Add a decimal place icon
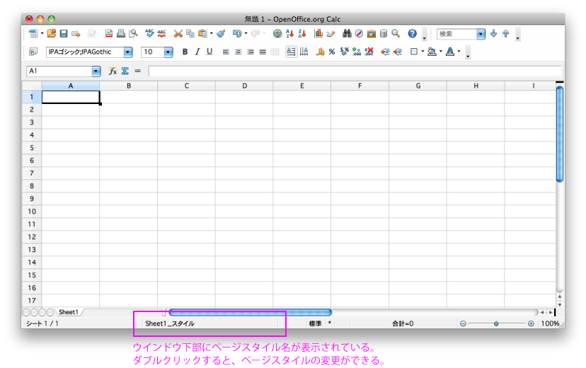 (357, 52)
